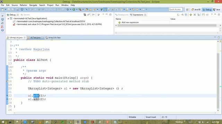Open the Navigate menu
The width and height of the screenshot is (222, 124).
coord(33,5)
